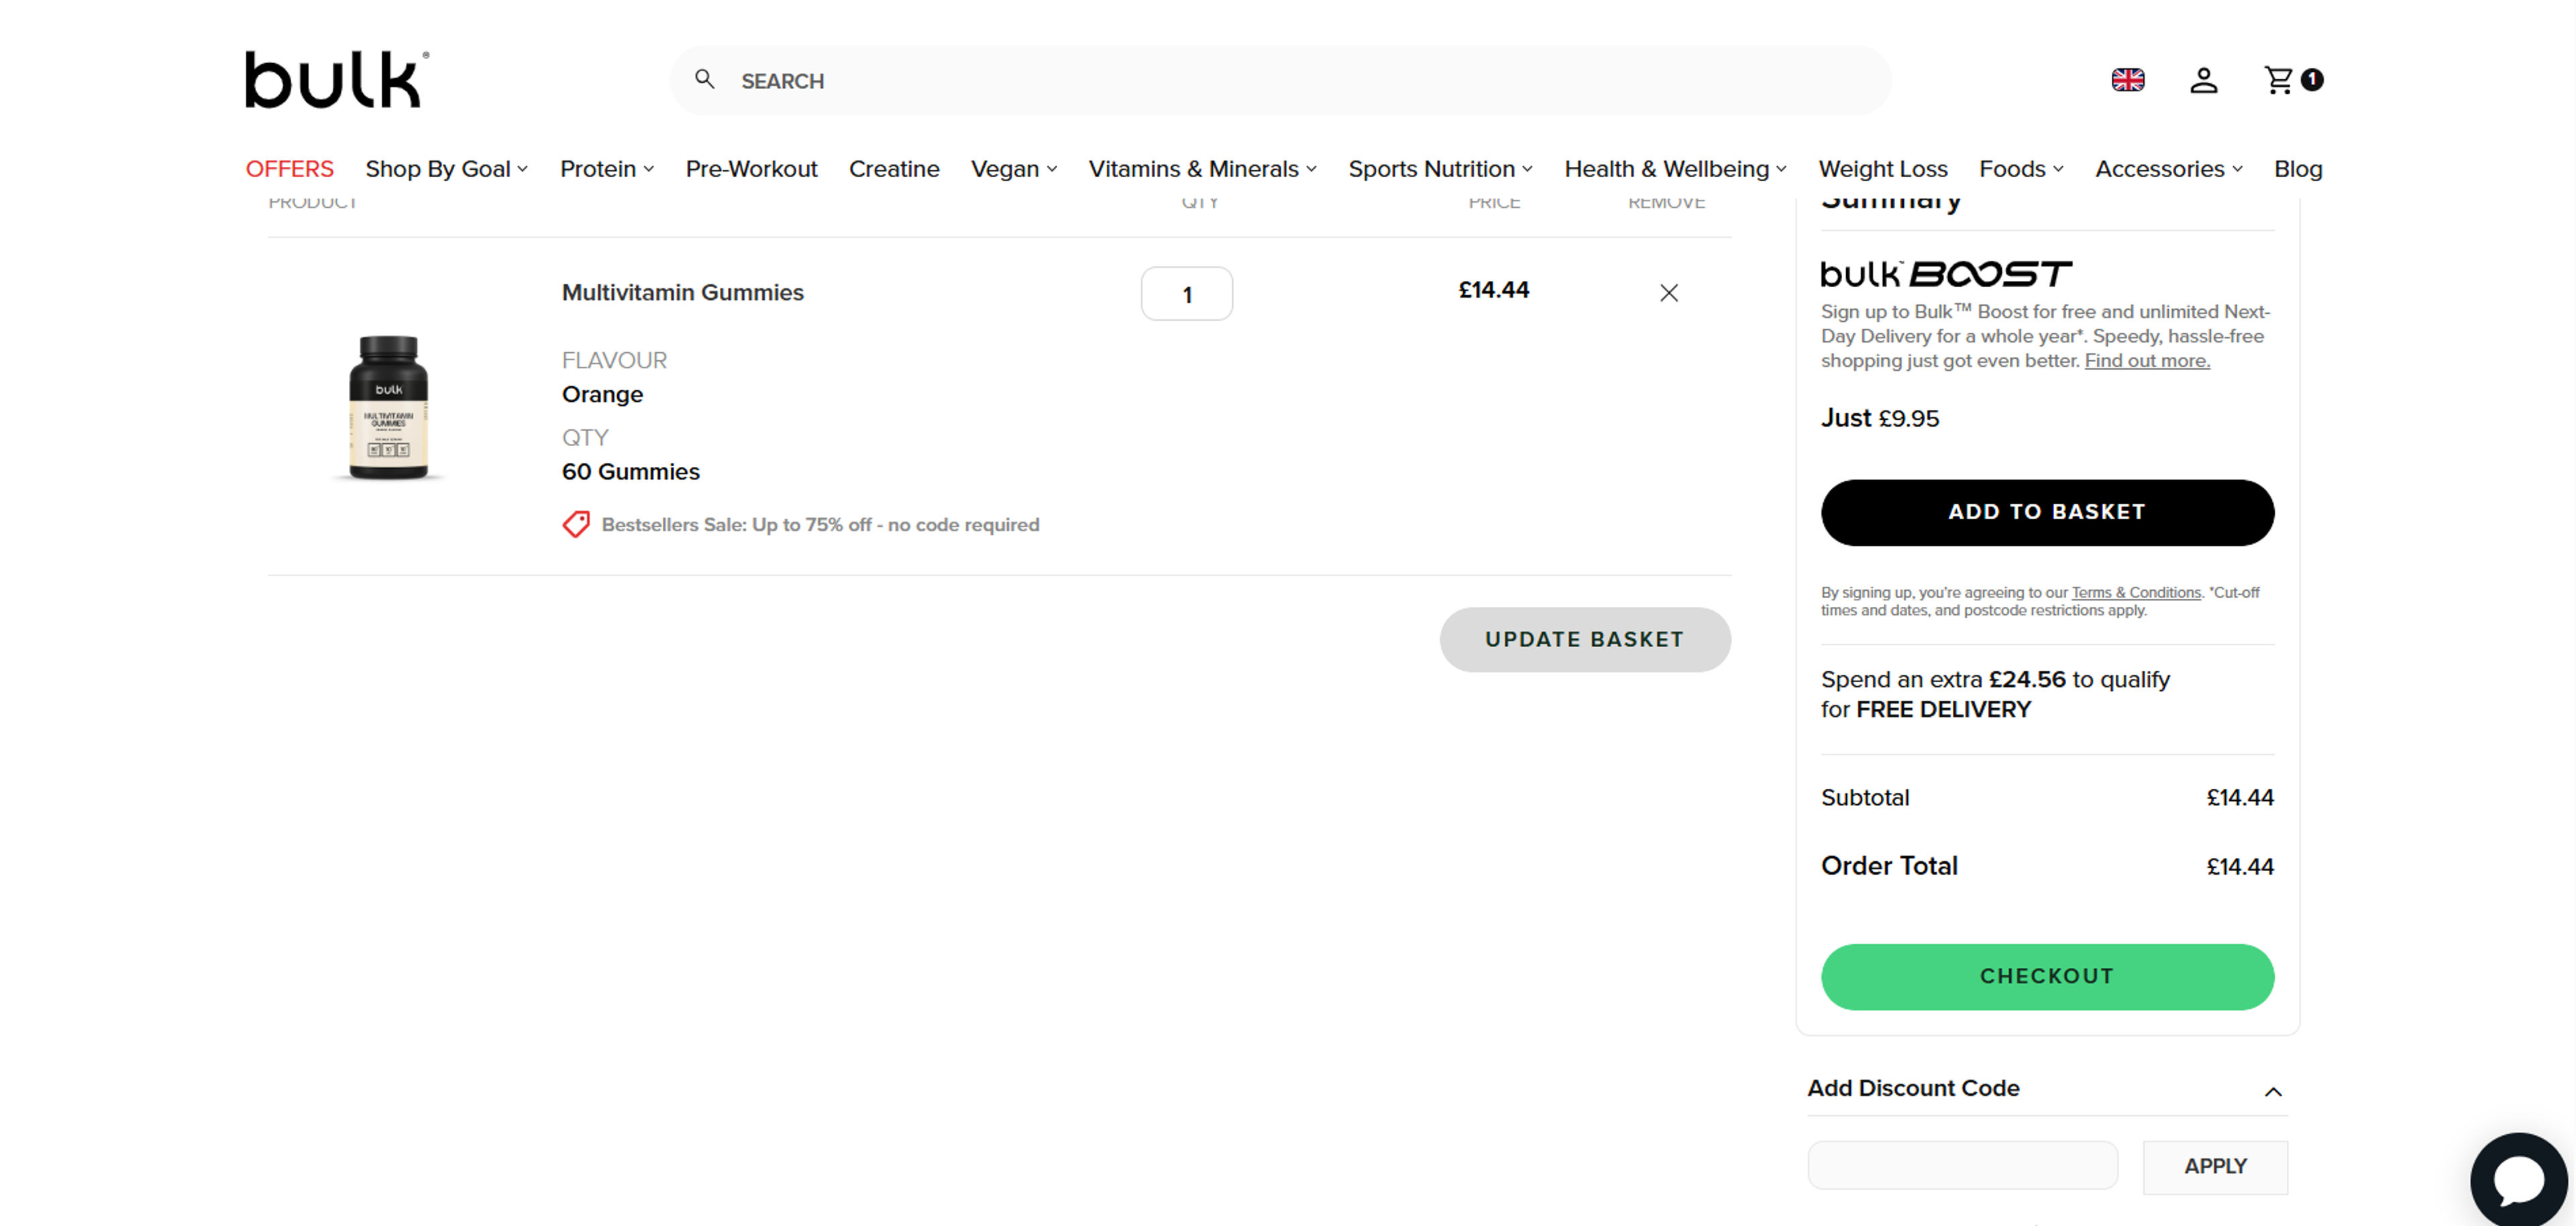Expand the Vitamins & Minerals menu
This screenshot has width=2576, height=1226.
click(x=1202, y=169)
